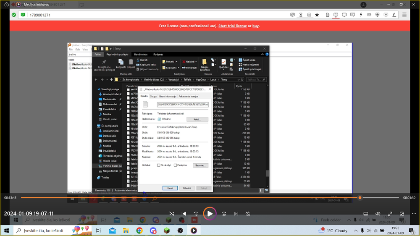Go to the next track
420x236 pixels.
click(x=236, y=214)
